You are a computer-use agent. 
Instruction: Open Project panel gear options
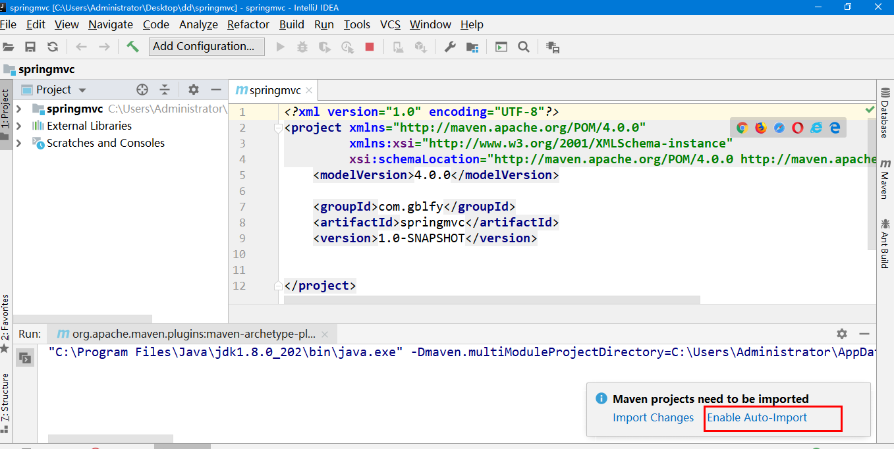(x=193, y=90)
